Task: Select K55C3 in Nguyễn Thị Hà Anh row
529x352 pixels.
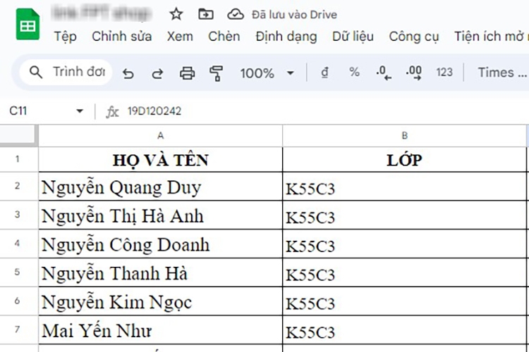Action: (405, 215)
